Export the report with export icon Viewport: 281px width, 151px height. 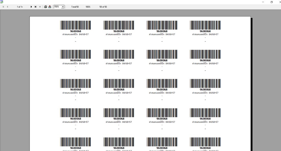pyautogui.click(x=50, y=7)
